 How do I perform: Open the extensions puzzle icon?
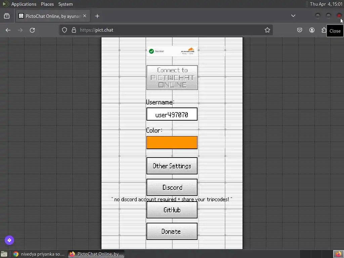click(x=324, y=30)
